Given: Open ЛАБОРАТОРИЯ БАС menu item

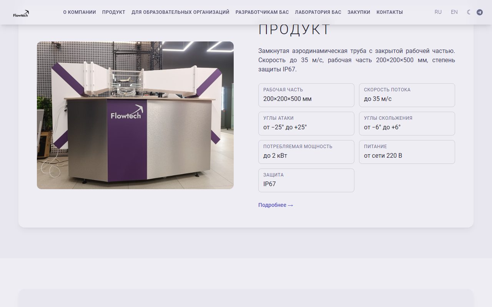Looking at the screenshot, I should (318, 12).
